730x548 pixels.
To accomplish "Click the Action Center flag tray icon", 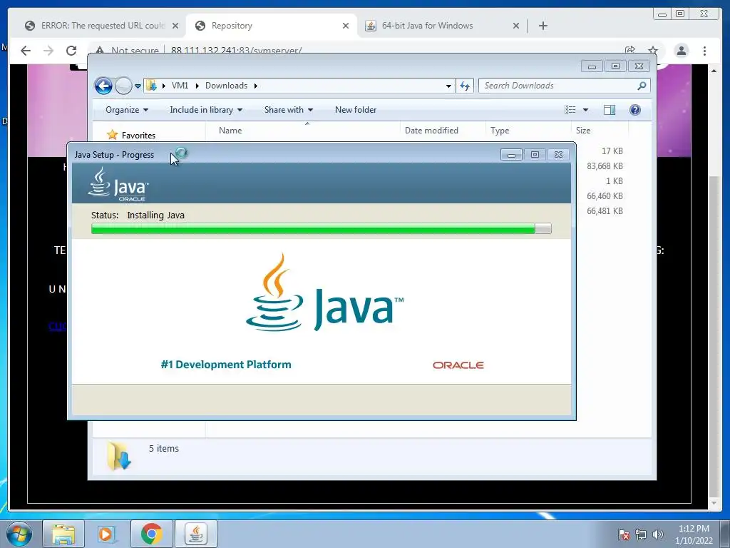I will click(624, 534).
